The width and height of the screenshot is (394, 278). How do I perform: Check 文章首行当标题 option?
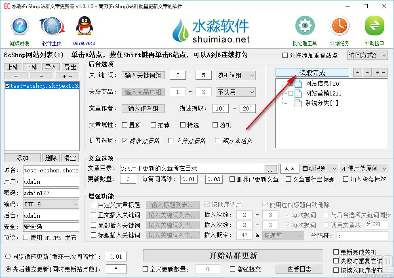click(x=289, y=179)
